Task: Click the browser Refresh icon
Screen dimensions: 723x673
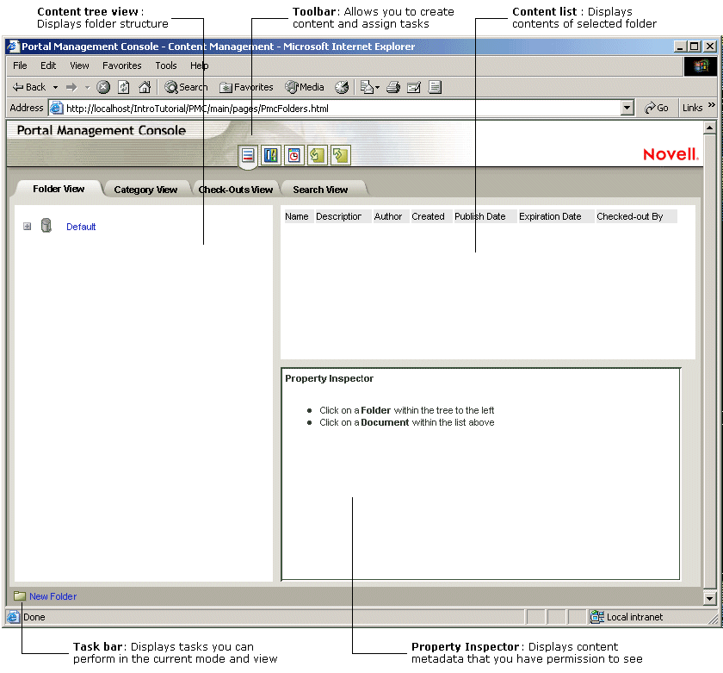Action: click(124, 87)
